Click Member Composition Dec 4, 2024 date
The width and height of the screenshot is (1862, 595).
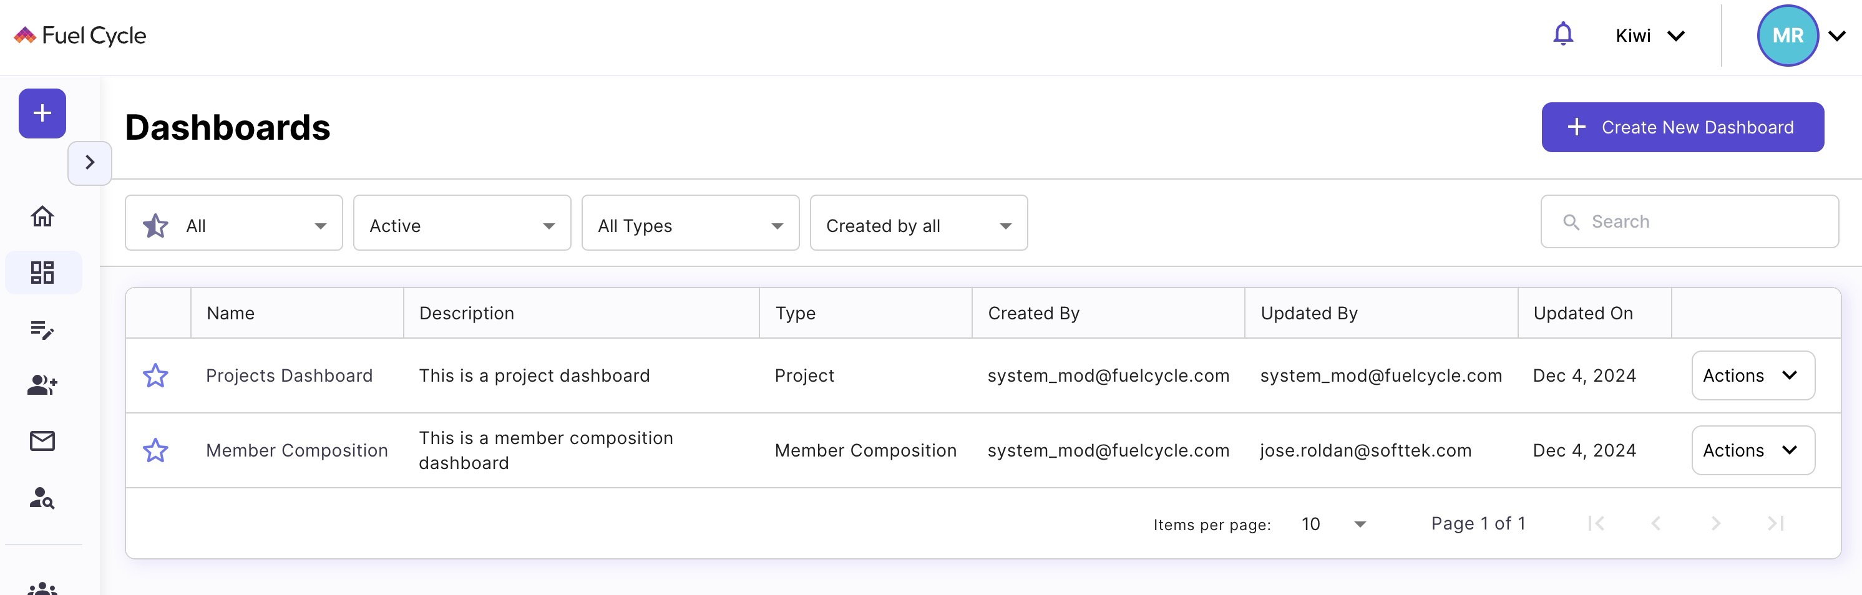point(1584,450)
